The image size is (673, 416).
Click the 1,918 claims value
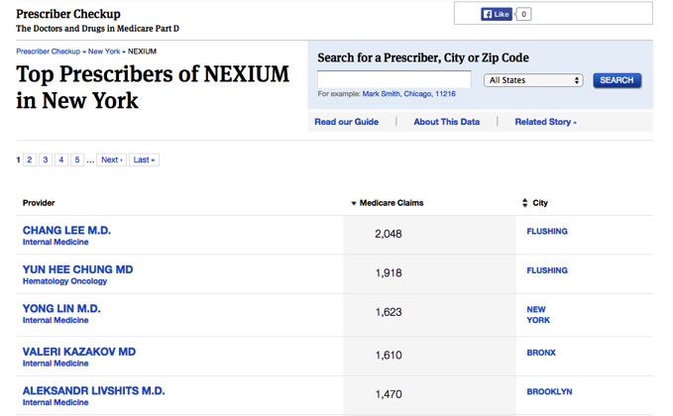[x=388, y=272]
